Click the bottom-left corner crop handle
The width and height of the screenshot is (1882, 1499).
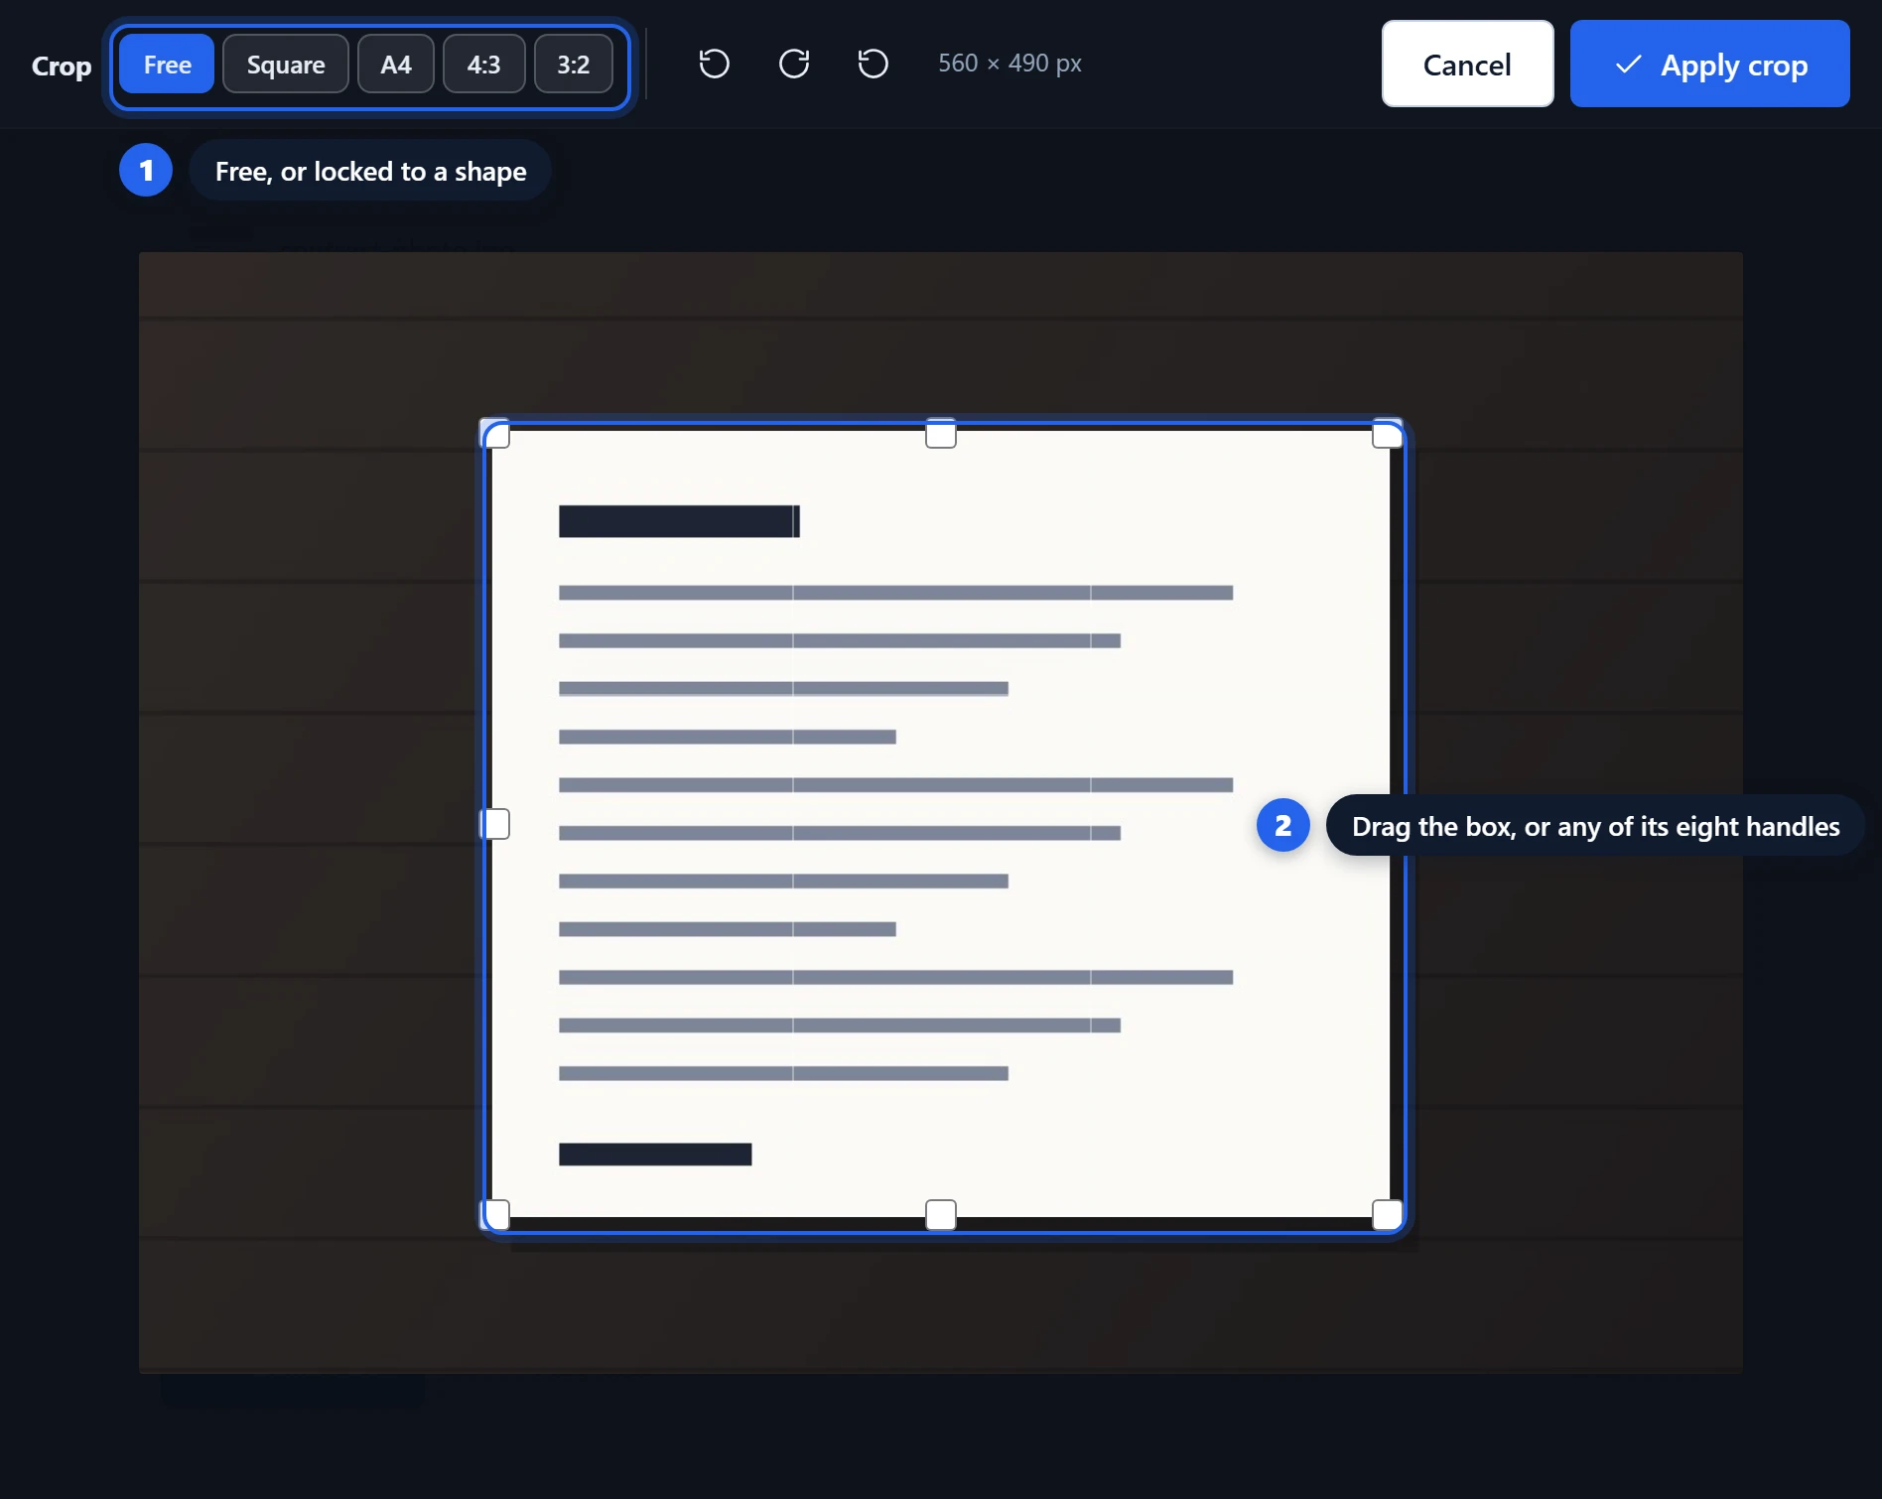click(495, 1214)
